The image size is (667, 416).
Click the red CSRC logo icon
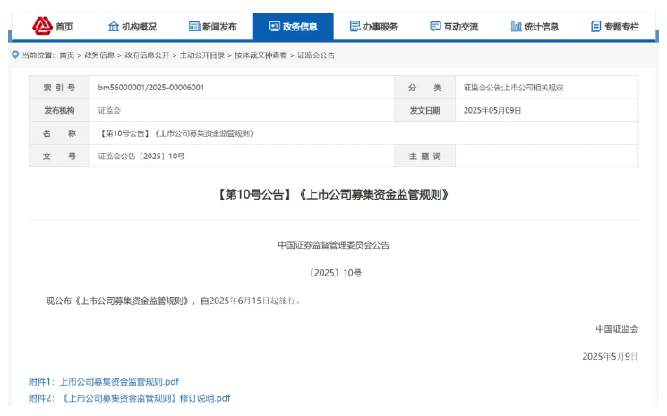pos(42,26)
